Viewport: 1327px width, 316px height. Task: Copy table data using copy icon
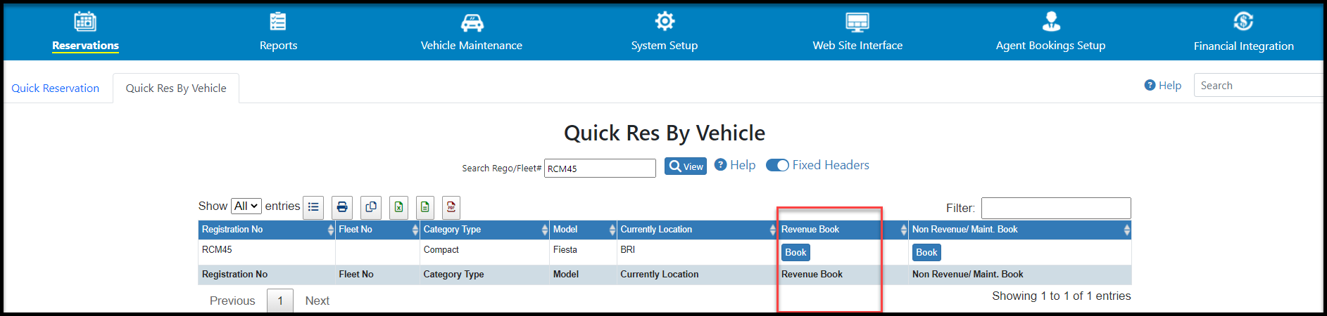pos(371,207)
